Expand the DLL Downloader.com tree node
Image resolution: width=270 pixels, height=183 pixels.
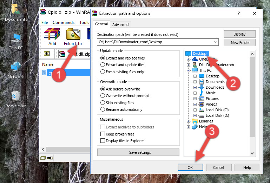pyautogui.click(x=189, y=65)
